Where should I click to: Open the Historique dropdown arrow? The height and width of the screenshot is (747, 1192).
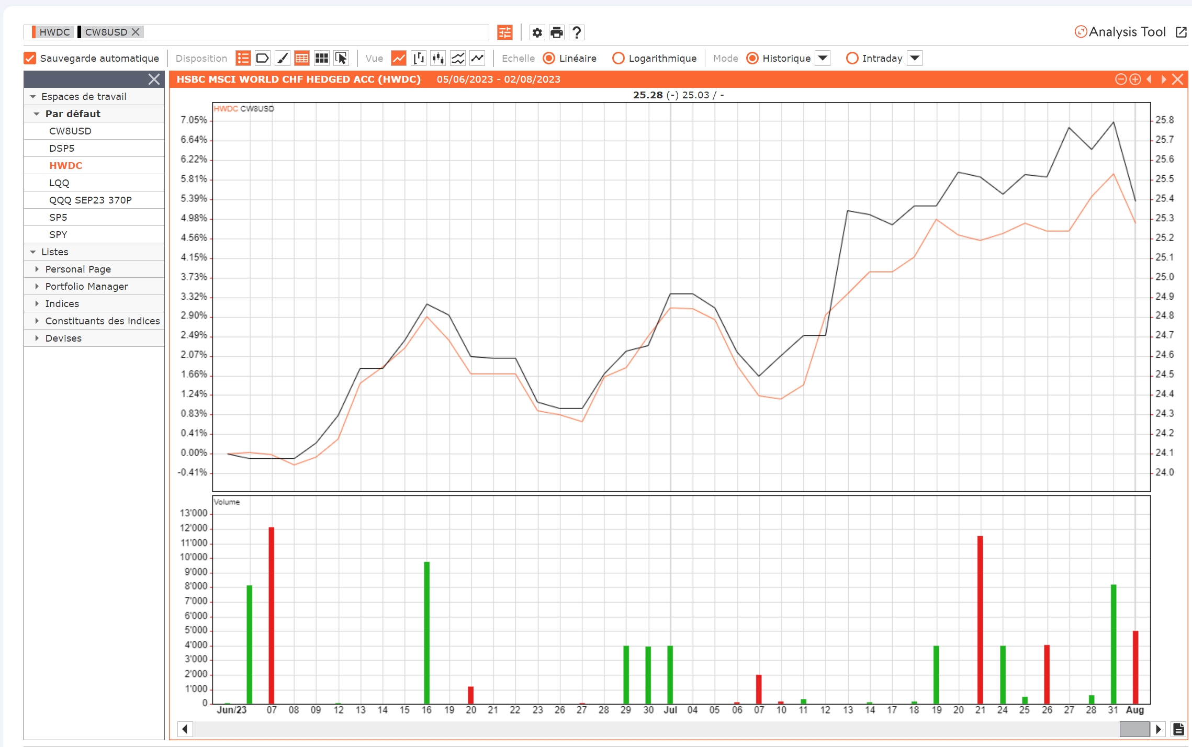click(x=823, y=59)
